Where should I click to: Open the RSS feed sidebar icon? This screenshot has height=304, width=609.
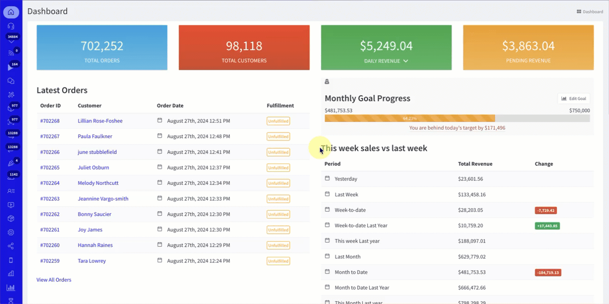click(x=11, y=54)
